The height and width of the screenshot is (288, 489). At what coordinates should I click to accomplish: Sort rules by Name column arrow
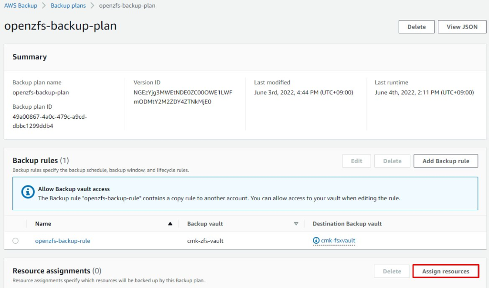pos(170,224)
